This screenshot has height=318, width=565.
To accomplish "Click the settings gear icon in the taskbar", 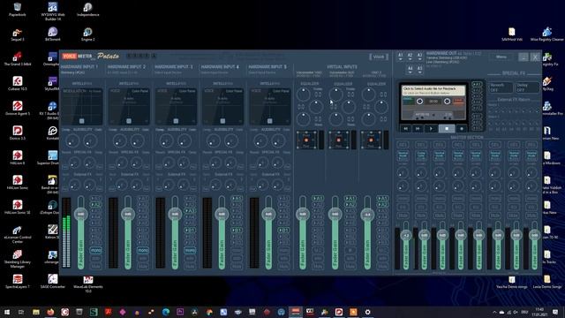I will [367, 312].
